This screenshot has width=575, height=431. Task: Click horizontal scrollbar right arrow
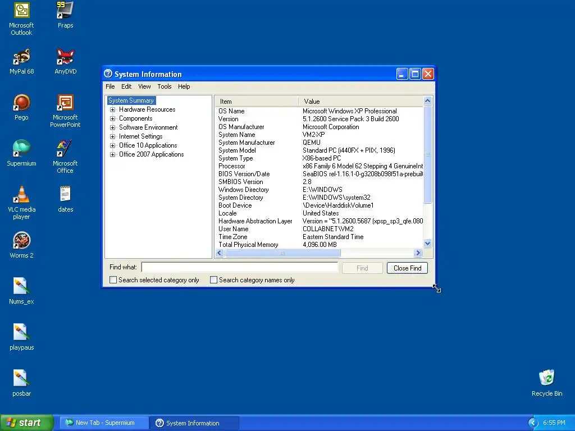pos(418,253)
